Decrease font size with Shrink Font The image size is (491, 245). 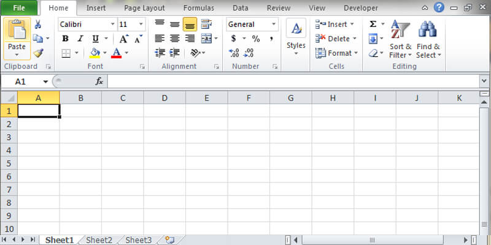coord(138,39)
